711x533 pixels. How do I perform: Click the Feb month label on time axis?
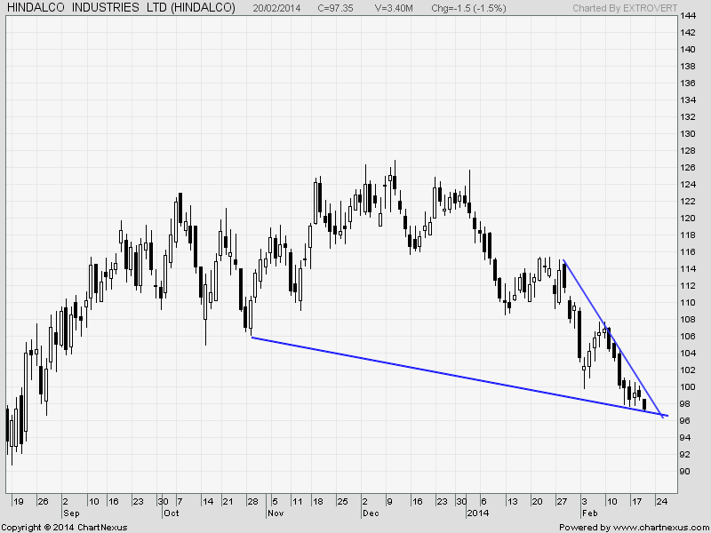588,513
